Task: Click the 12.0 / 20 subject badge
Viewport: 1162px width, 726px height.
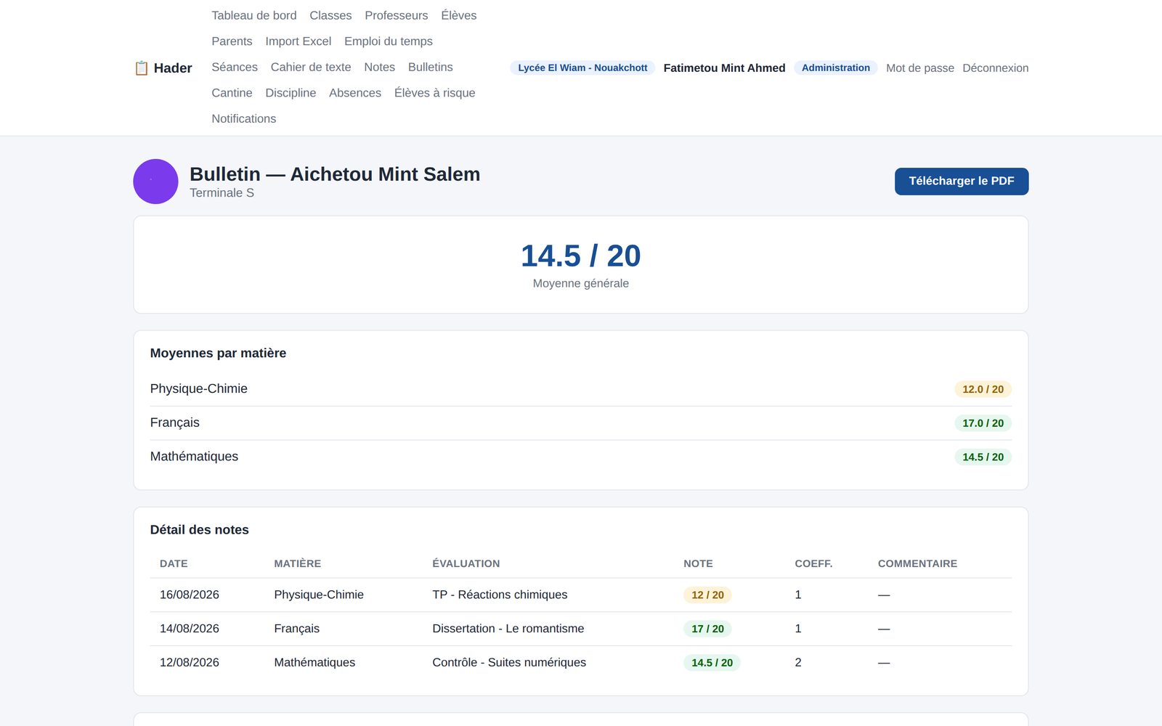Action: coord(983,389)
